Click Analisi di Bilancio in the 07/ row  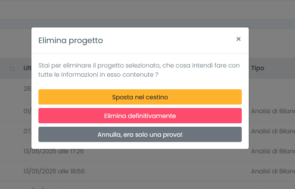pos(273,131)
